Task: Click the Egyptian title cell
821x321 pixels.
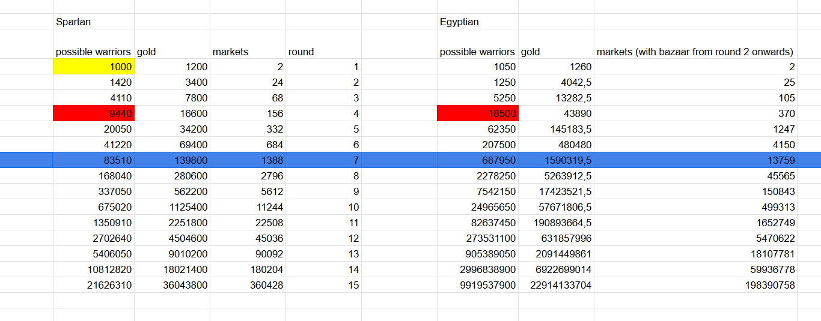Action: click(477, 22)
